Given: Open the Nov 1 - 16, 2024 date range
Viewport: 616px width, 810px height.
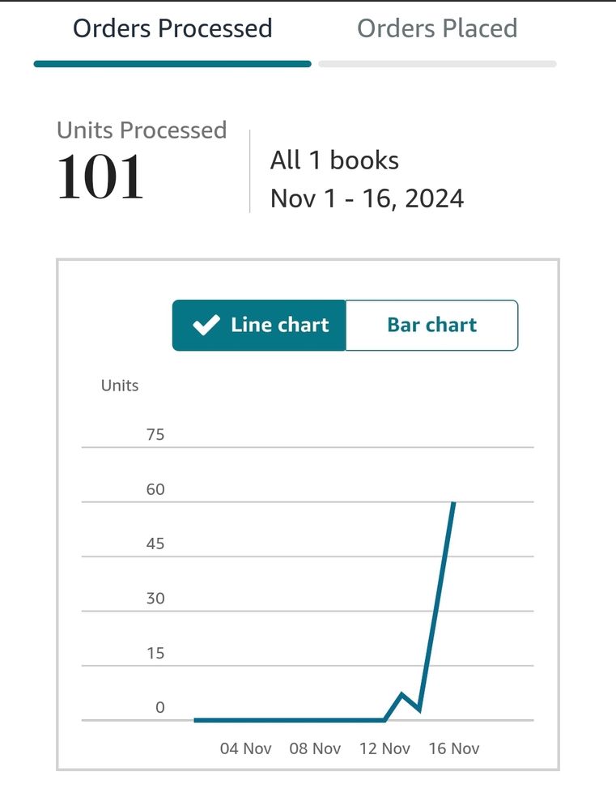Looking at the screenshot, I should tap(367, 199).
